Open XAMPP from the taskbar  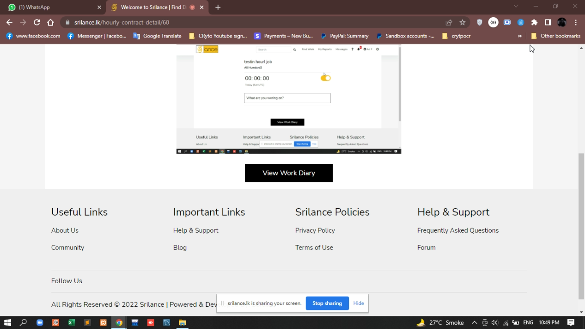(x=103, y=323)
